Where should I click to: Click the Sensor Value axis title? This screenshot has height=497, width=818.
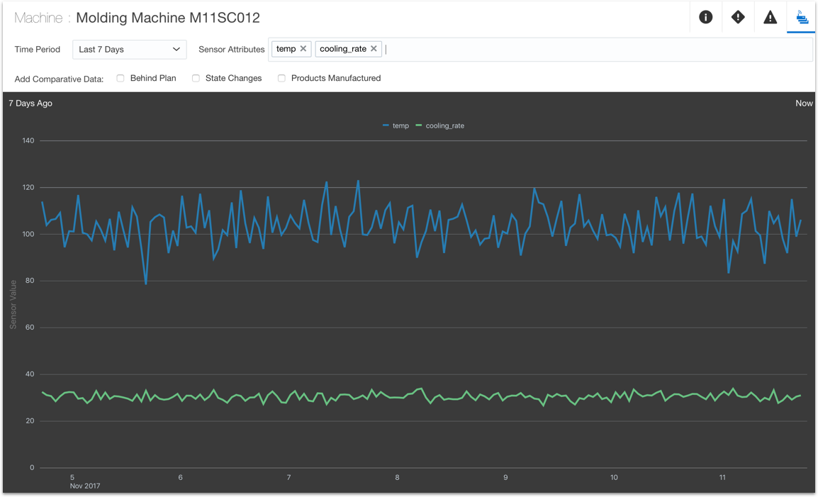tap(13, 305)
